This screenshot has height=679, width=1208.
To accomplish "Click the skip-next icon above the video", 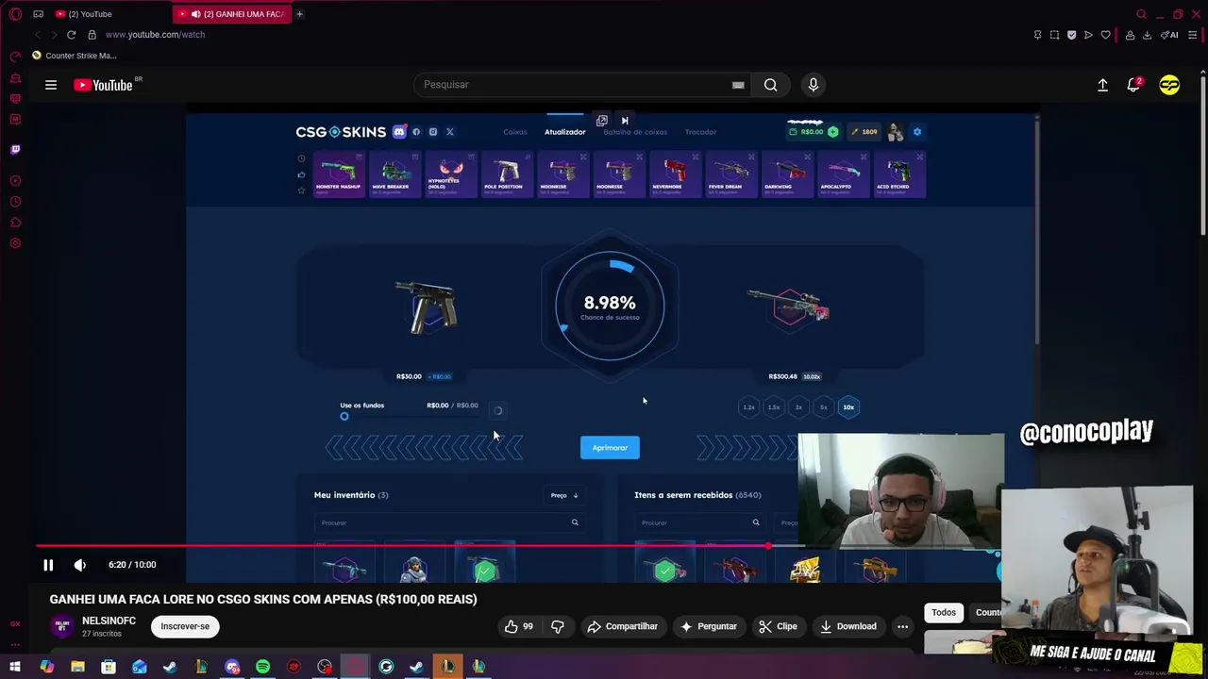I will [625, 121].
